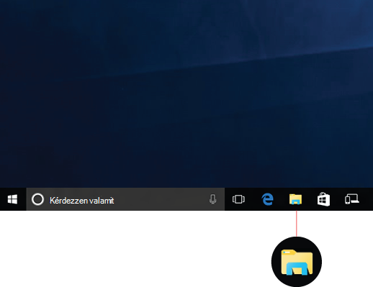Open Task View from the taskbar
The height and width of the screenshot is (287, 373).
[x=238, y=199]
